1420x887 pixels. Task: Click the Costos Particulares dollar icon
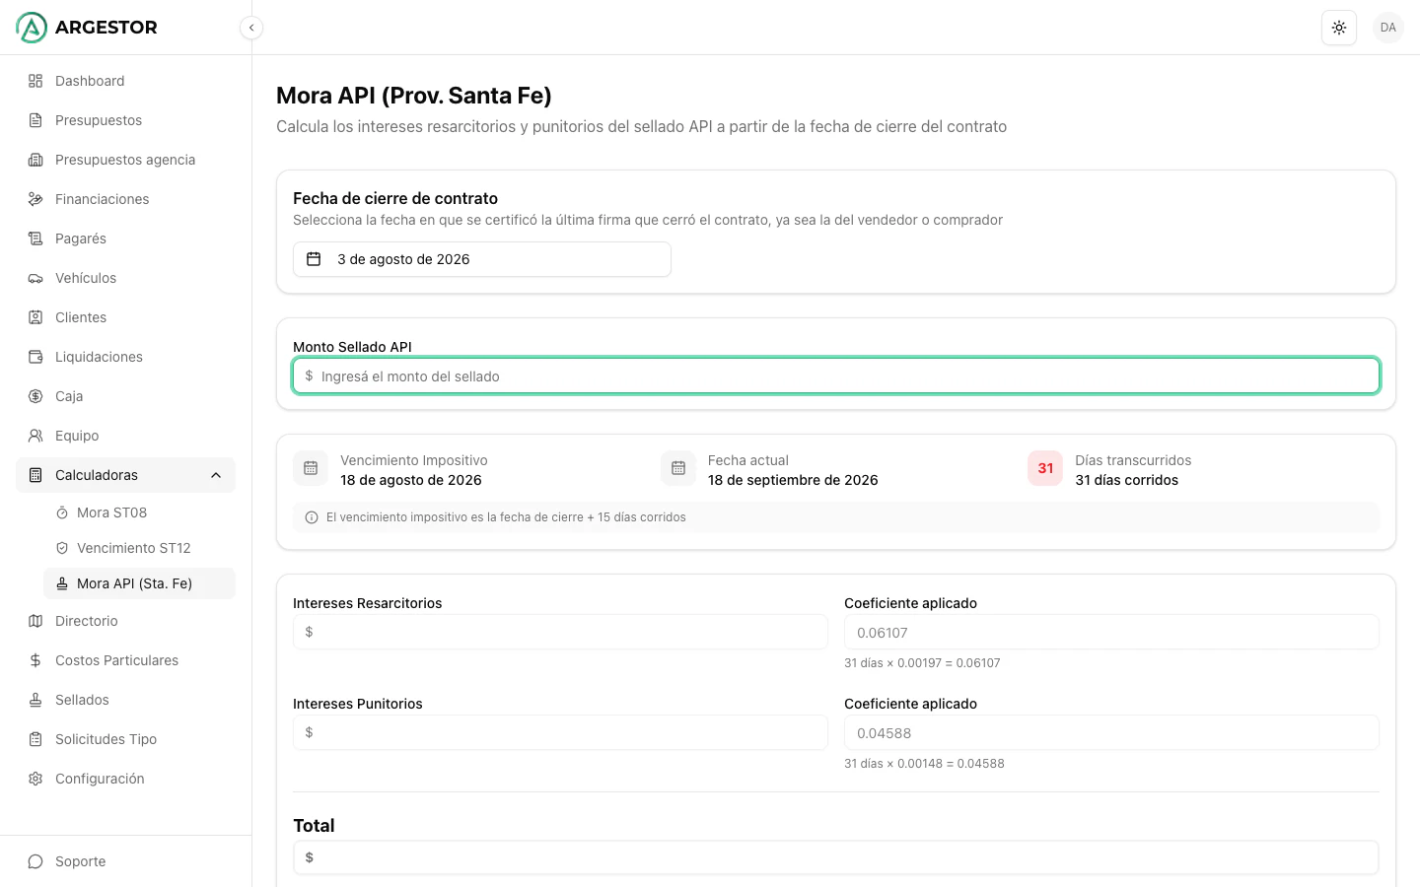point(35,660)
